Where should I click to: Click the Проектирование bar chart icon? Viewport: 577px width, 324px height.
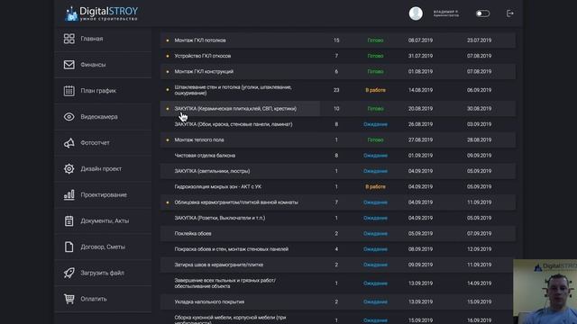[69, 194]
